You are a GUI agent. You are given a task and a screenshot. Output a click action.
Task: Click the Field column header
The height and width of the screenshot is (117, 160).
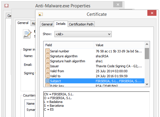click(x=69, y=45)
